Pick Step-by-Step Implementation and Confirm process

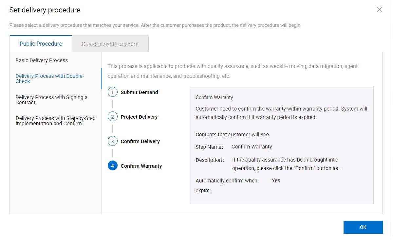point(55,121)
